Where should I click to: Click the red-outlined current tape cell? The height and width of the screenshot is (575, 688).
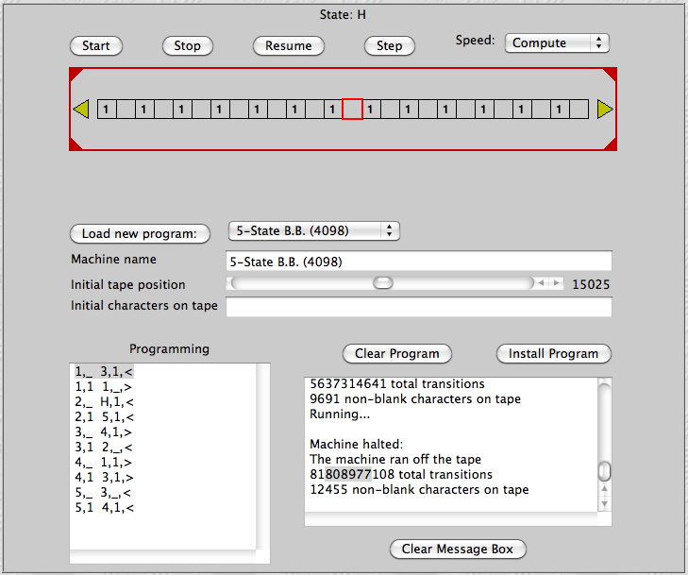(352, 109)
